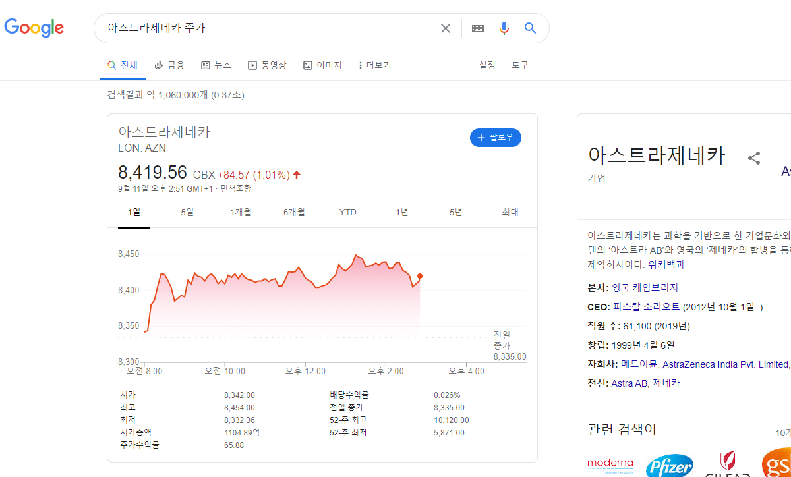Image resolution: width=791 pixels, height=477 pixels.
Task: Click the 시가총액 value 1104.89억
Action: [242, 433]
